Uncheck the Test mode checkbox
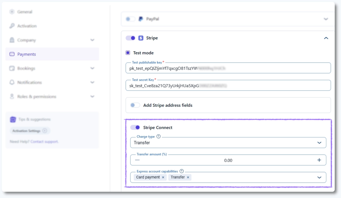The image size is (341, 198). pyautogui.click(x=128, y=53)
